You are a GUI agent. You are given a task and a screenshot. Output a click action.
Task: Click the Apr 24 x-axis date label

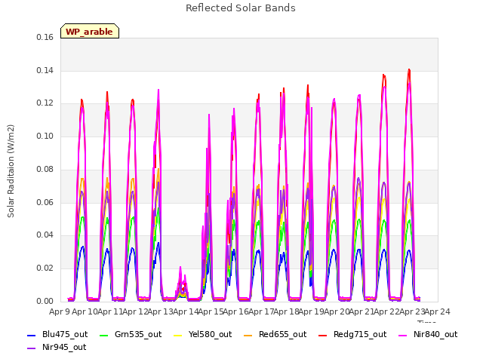click(438, 311)
